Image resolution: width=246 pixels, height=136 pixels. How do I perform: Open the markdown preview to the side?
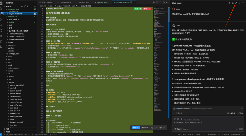[157, 3]
